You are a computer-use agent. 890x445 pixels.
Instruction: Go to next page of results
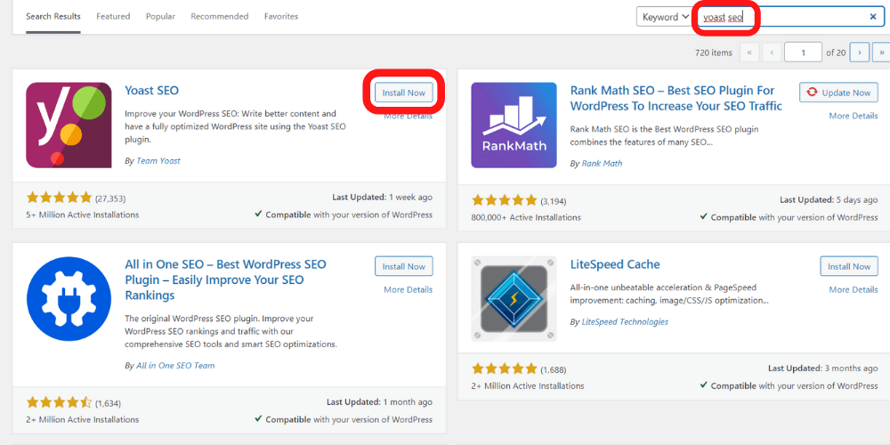[859, 53]
